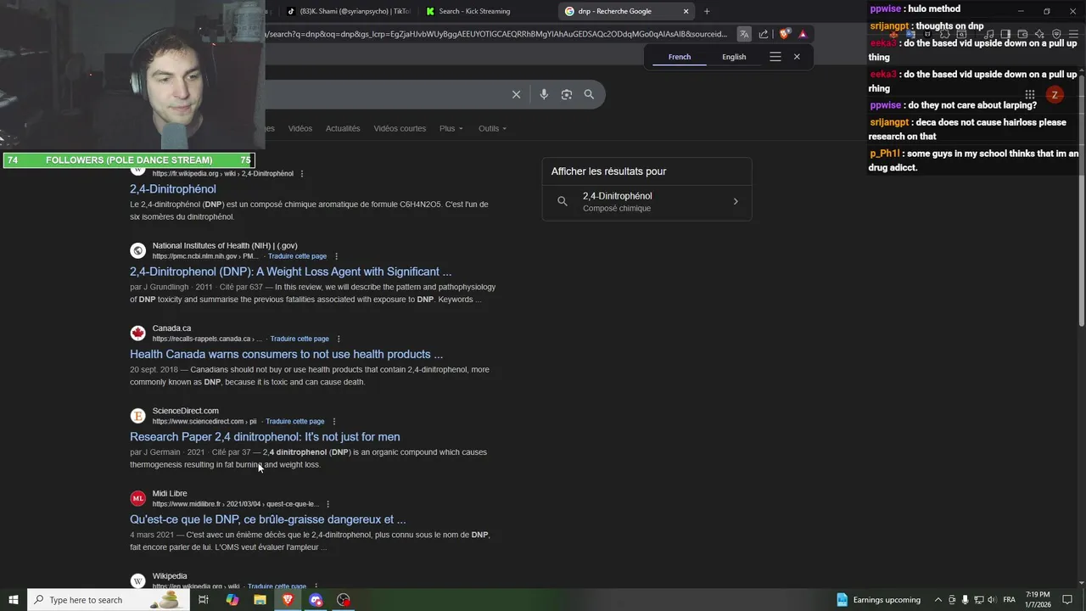Open Task View on taskbar
The image size is (1086, 611).
click(204, 600)
